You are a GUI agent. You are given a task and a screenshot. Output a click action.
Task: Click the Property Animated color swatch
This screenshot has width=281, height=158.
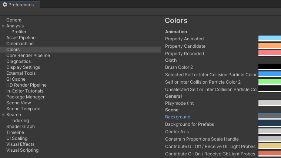tap(269, 38)
